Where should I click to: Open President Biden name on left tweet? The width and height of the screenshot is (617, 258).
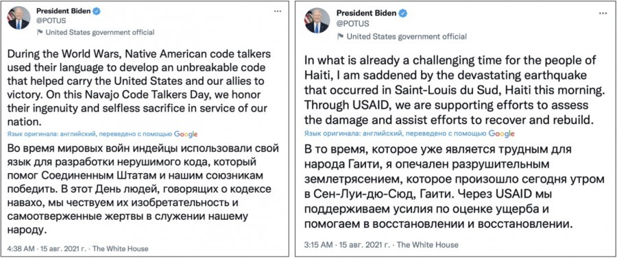63,11
